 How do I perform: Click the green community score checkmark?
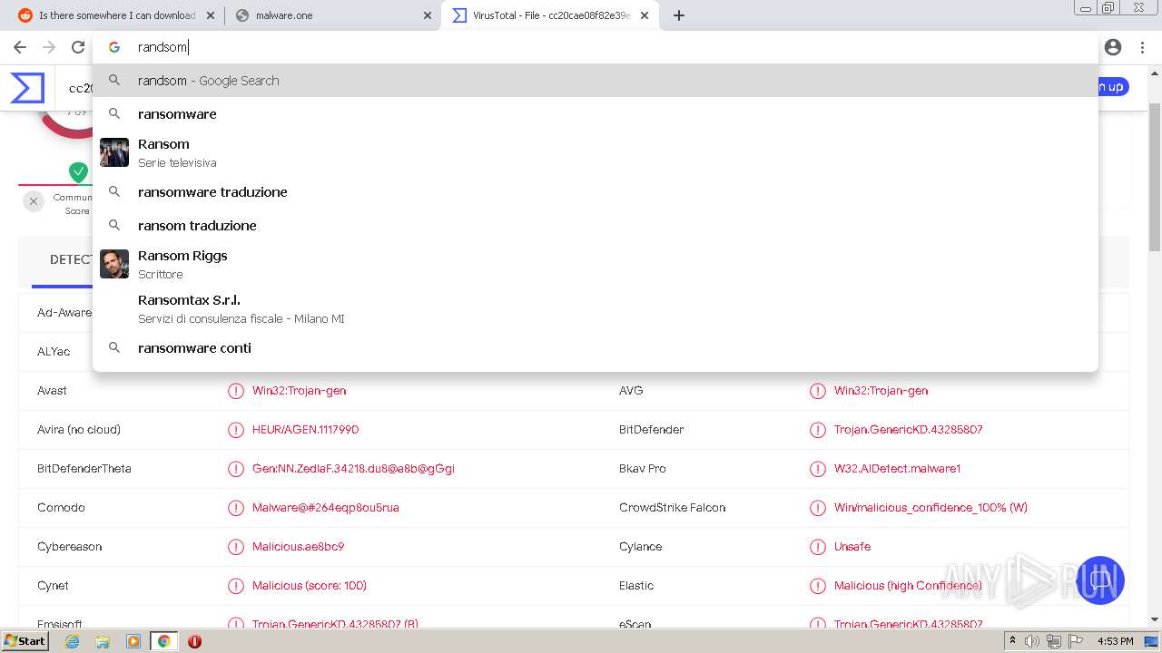coord(79,172)
